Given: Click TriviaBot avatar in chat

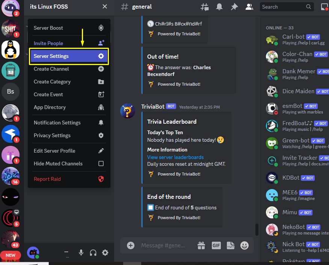Looking at the screenshot, I should (x=128, y=111).
